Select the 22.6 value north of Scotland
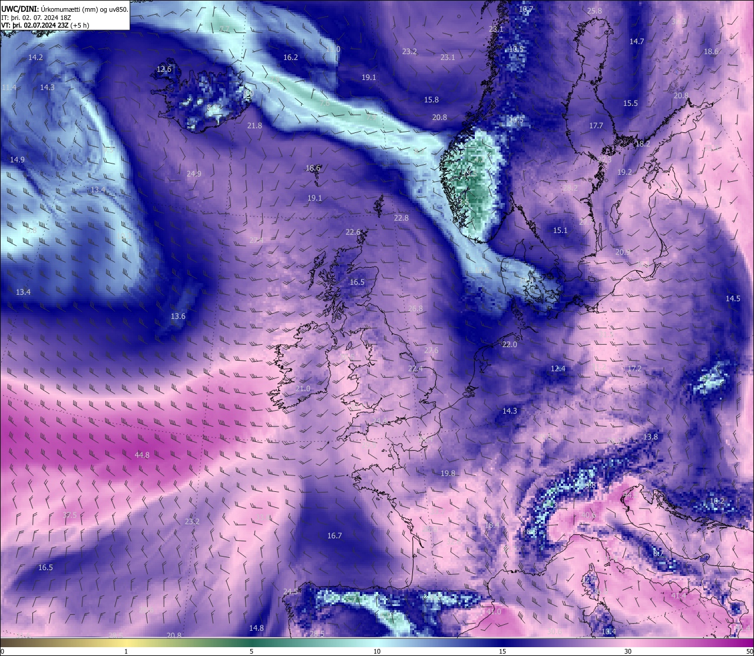This screenshot has width=754, height=656. click(353, 232)
